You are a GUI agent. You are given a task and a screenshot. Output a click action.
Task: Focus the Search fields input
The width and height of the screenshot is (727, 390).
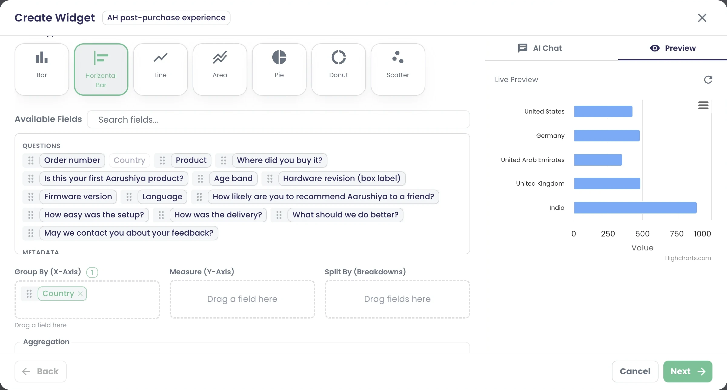pos(278,120)
